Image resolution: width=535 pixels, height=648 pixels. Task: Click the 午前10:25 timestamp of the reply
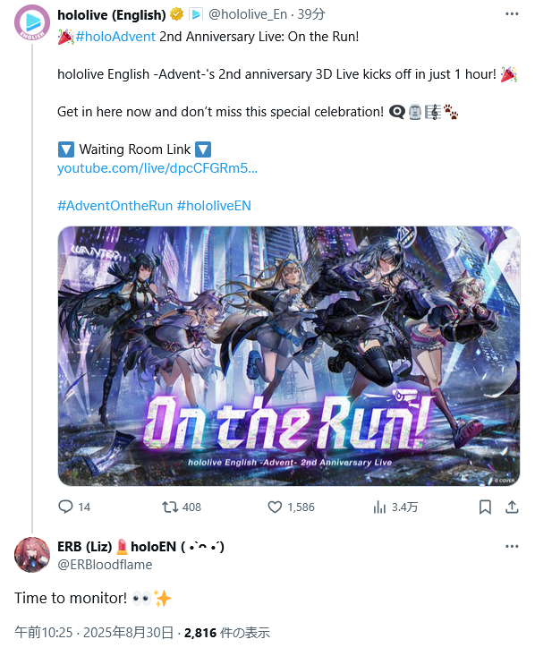pos(43,632)
